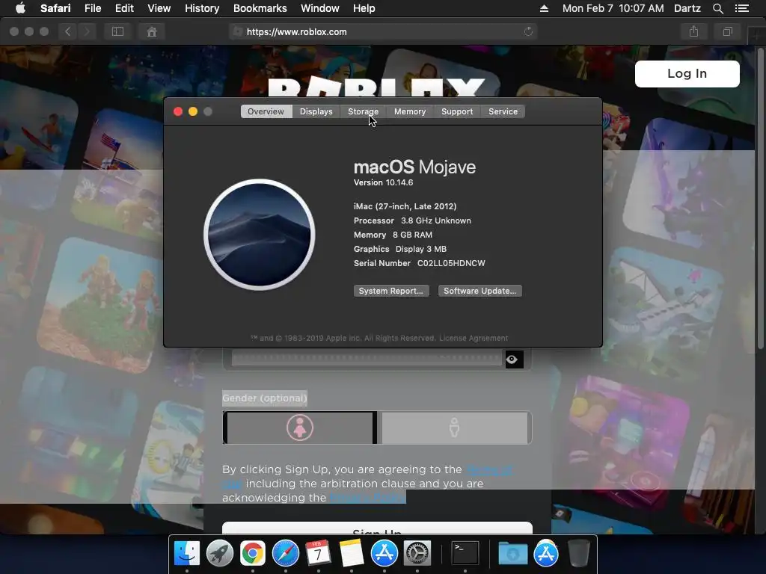Viewport: 766px width, 574px height.
Task: Open the Window menu
Action: (x=320, y=8)
